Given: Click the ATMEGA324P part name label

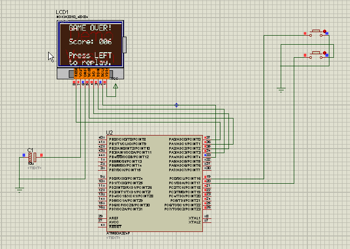Looking at the screenshot, I should 118,233.
